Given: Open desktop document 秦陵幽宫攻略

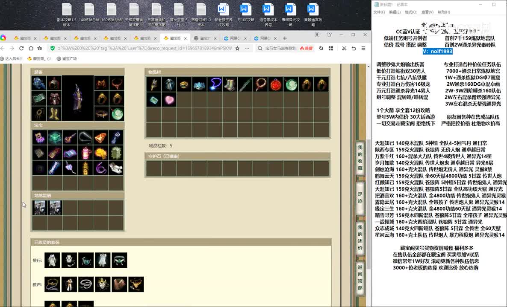Looking at the screenshot, I should click(x=313, y=15).
